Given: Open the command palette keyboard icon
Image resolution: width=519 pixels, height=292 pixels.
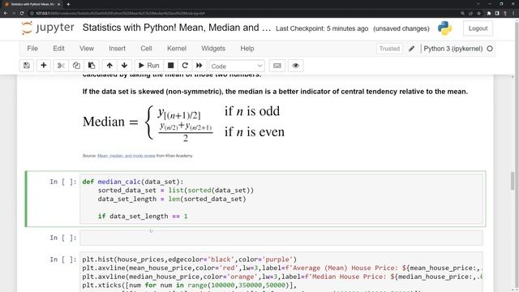Looking at the screenshot, I should (x=277, y=66).
